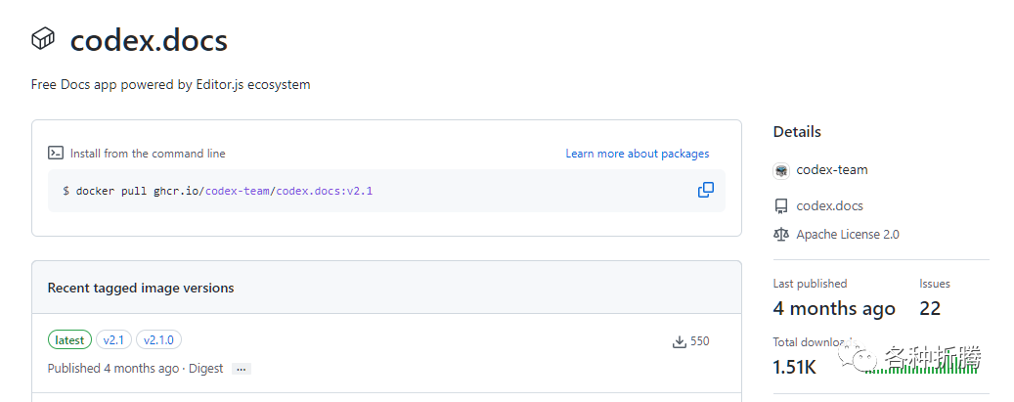Open the codex-team owner link
1014x402 pixels.
(831, 169)
